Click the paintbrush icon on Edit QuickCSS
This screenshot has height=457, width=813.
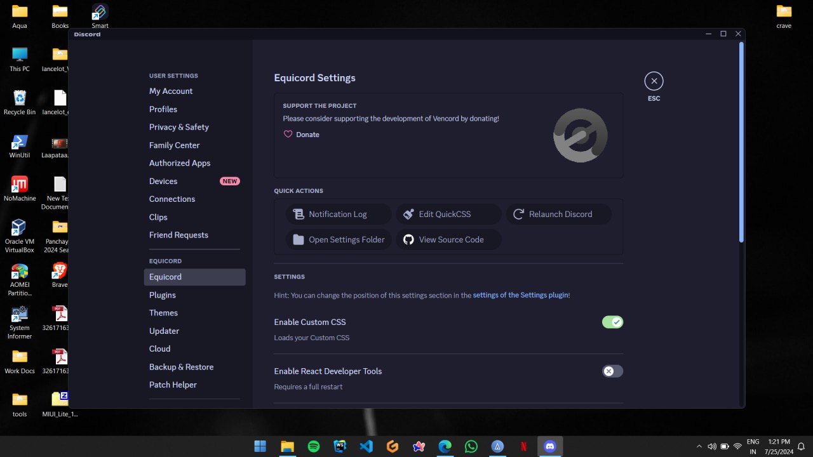point(408,215)
